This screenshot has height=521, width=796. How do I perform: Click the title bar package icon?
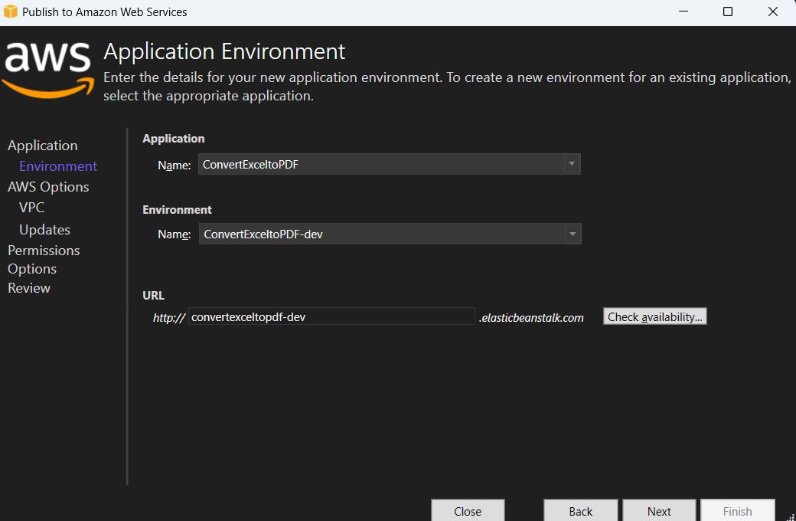[10, 11]
